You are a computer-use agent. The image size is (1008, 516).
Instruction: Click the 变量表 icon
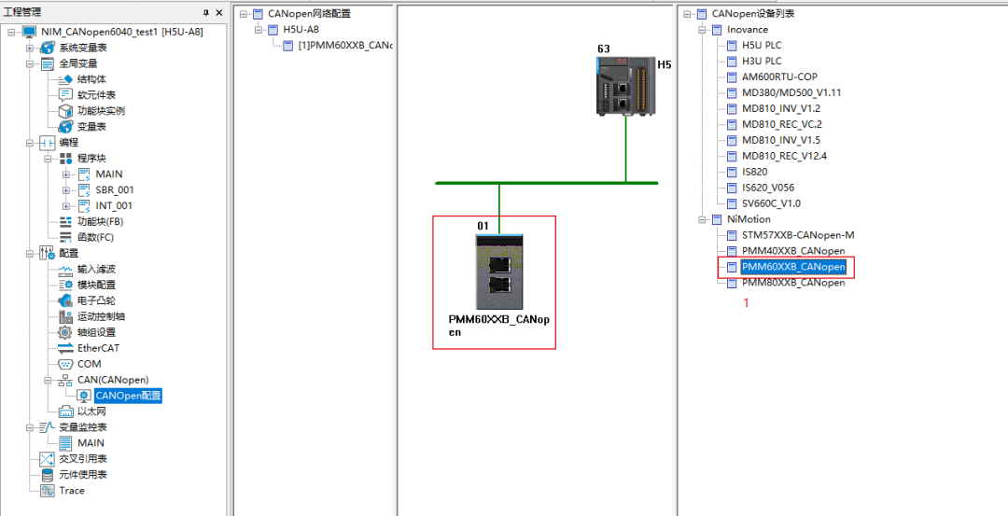(65, 127)
